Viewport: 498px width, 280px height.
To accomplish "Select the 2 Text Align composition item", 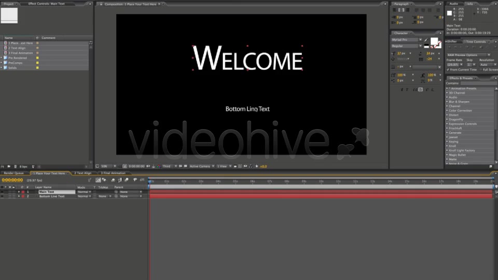I will [17, 48].
